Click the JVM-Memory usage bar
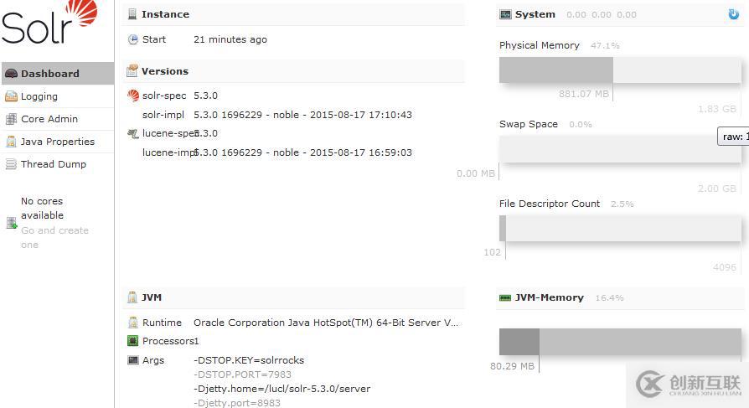 (620, 341)
